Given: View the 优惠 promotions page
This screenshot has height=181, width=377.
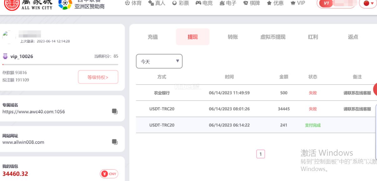Looking at the screenshot, I should [x=275, y=3].
